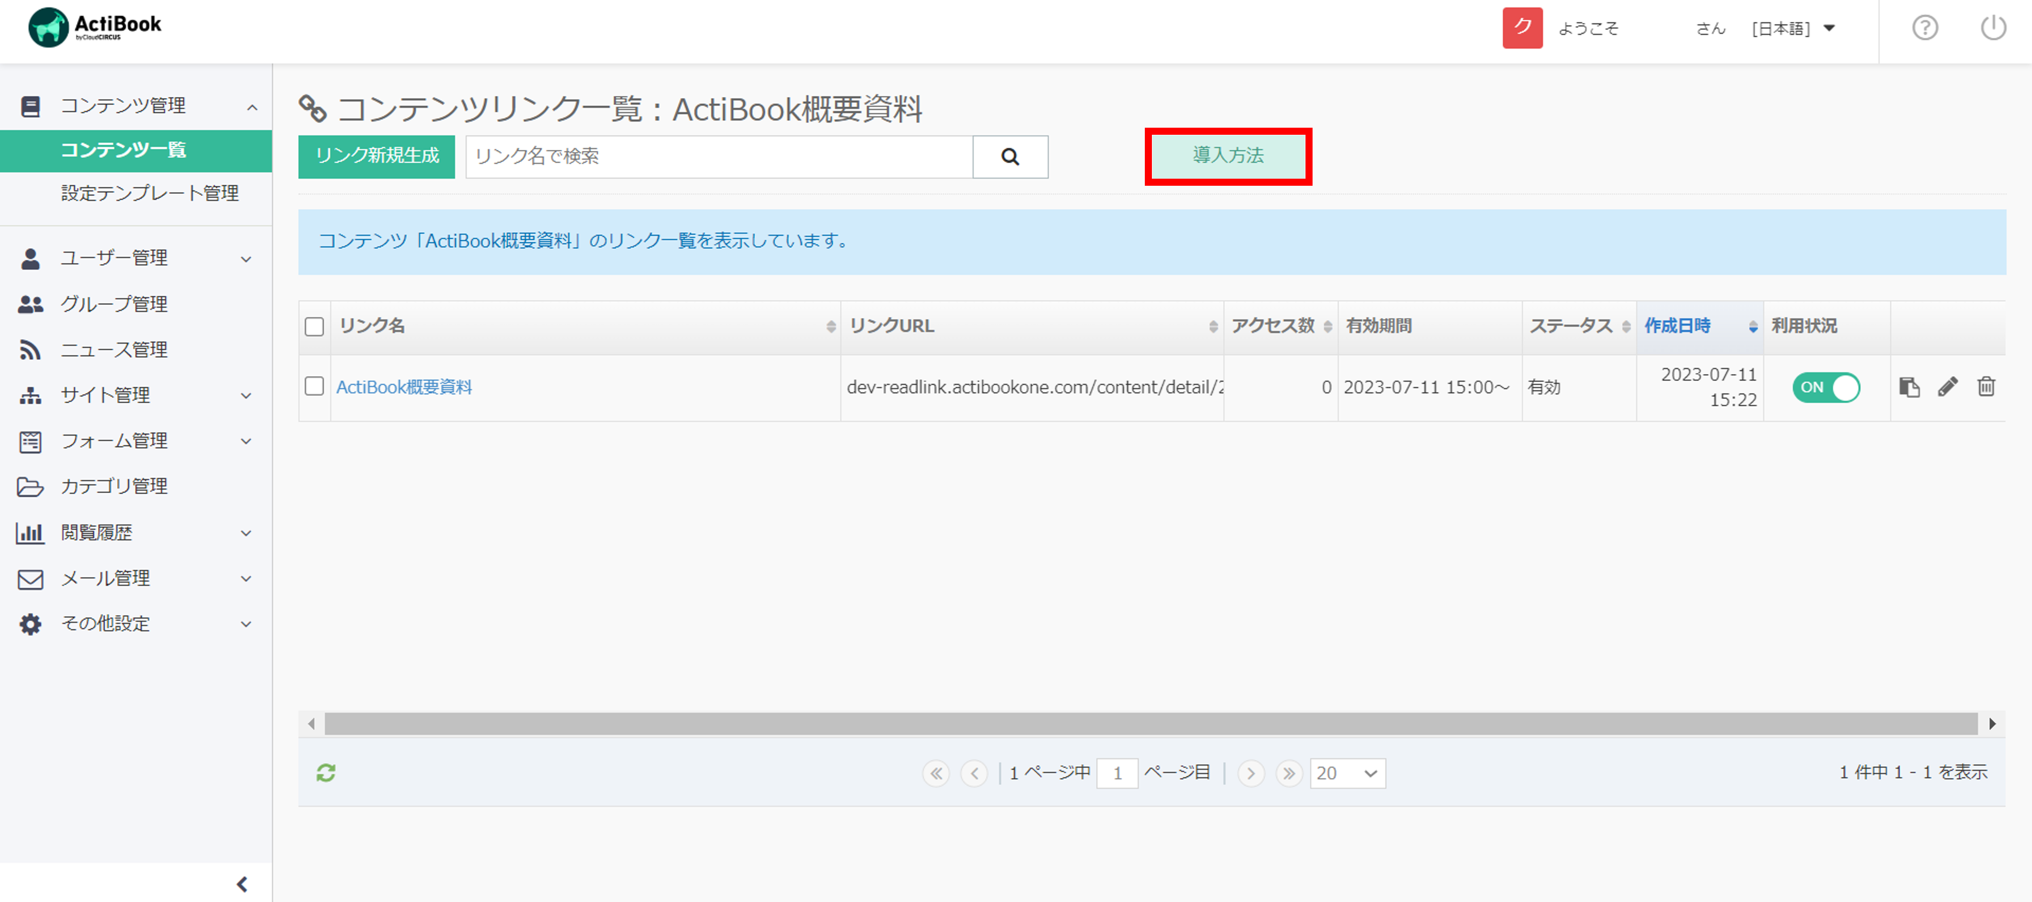Click the 1 件中 1 - 1 を表示 text
This screenshot has width=2032, height=902.
point(1913,773)
